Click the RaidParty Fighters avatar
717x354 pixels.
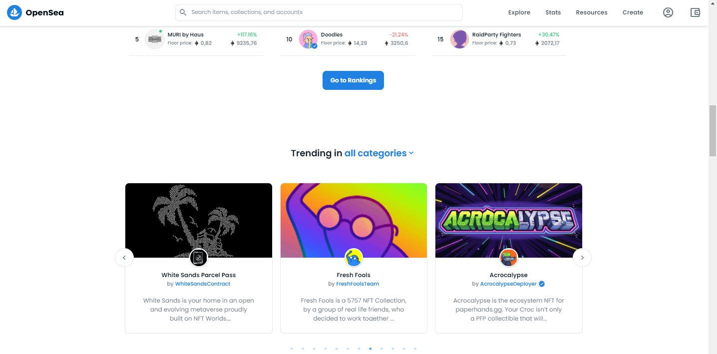pos(459,39)
